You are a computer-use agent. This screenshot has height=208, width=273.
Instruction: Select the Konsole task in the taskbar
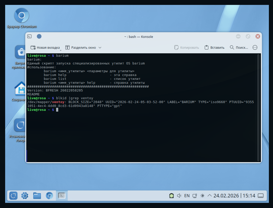(62, 196)
